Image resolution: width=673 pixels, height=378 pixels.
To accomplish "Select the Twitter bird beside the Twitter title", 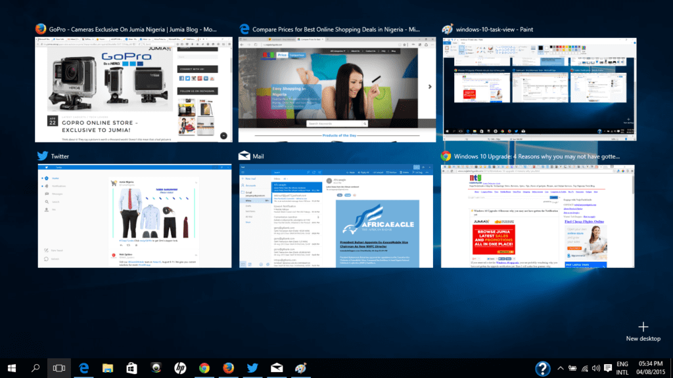I will (43, 156).
